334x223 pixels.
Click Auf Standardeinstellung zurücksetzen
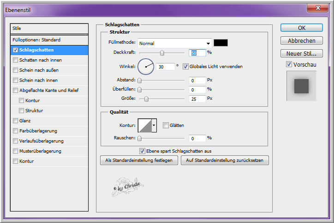pos(225,160)
